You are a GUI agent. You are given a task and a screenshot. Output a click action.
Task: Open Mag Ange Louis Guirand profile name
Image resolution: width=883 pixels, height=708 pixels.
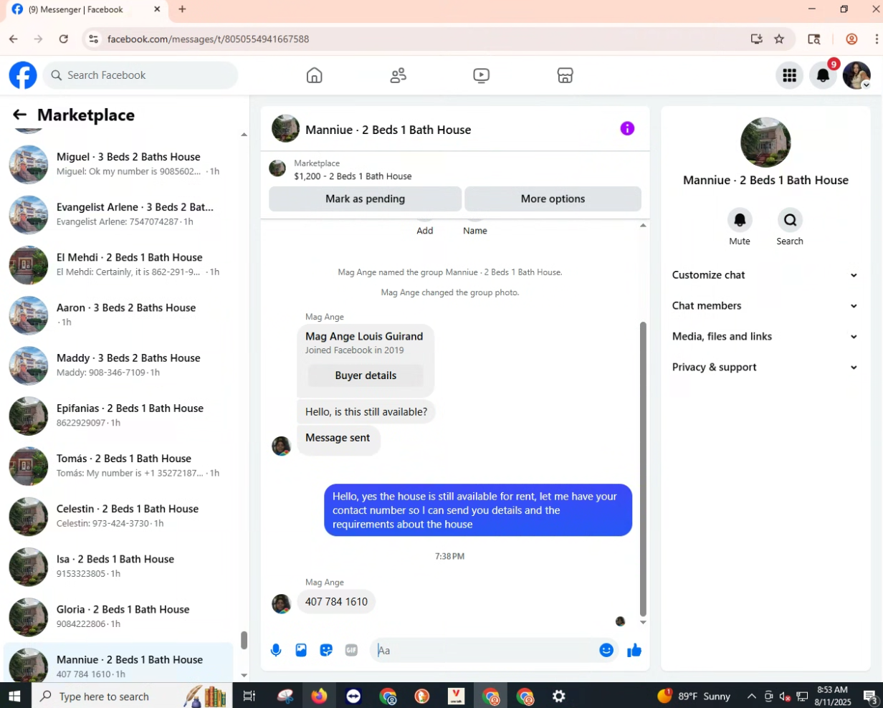pos(364,336)
